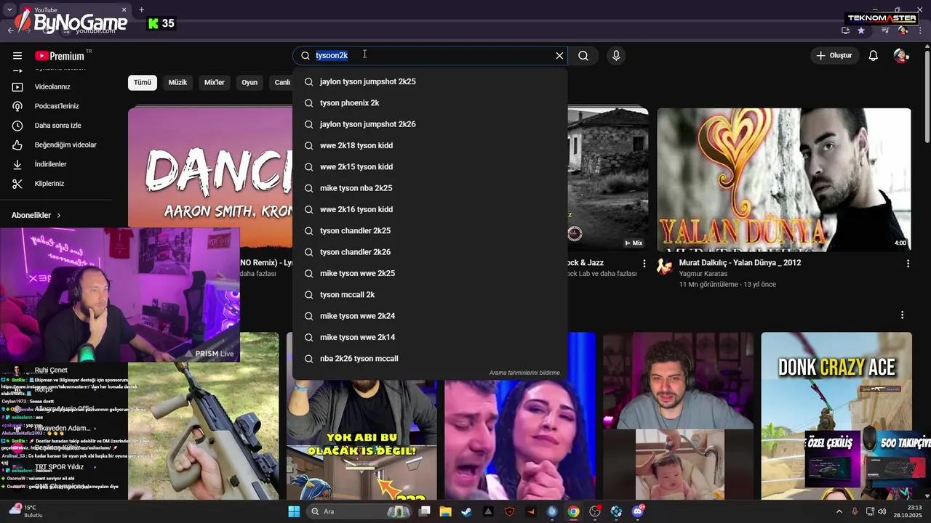
Task: Open a new browser tab with plus
Action: click(x=141, y=10)
